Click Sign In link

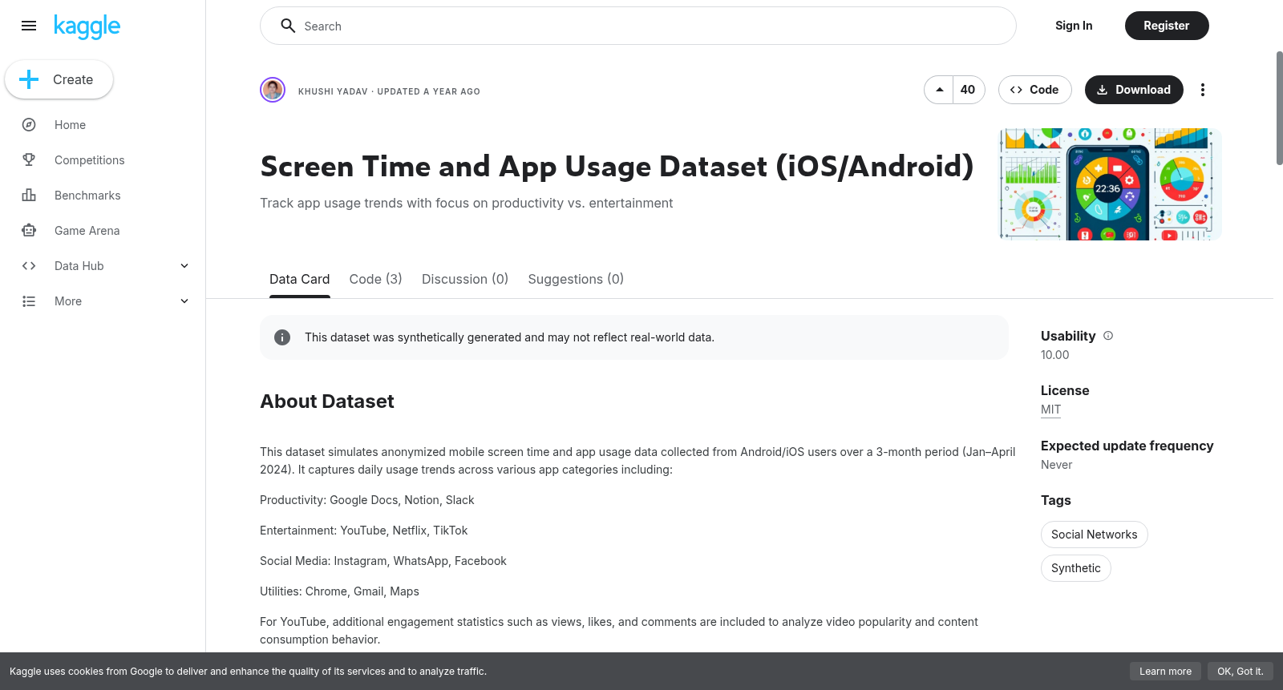1074,26
